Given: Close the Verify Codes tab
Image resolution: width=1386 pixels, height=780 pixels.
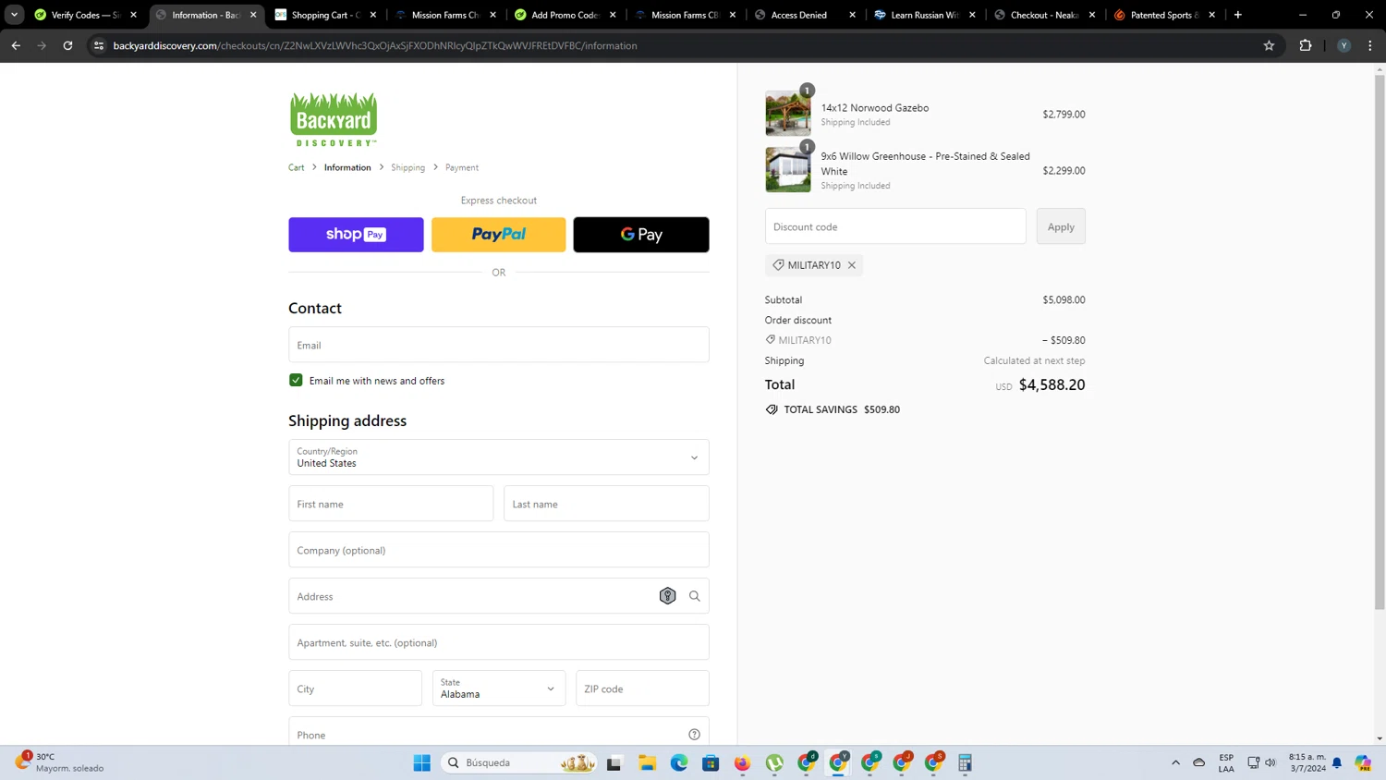Looking at the screenshot, I should click(x=134, y=15).
